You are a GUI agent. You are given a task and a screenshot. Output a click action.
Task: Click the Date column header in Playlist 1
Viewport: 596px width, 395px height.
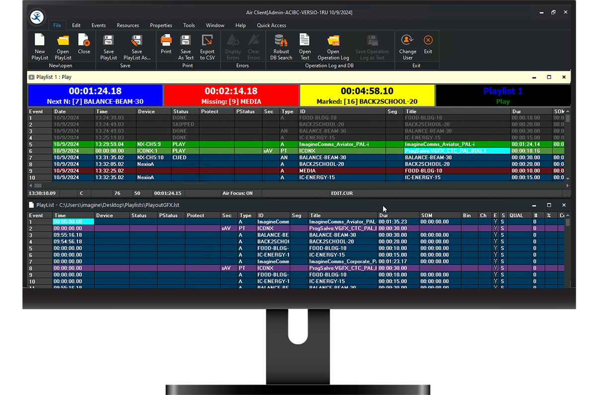point(74,112)
